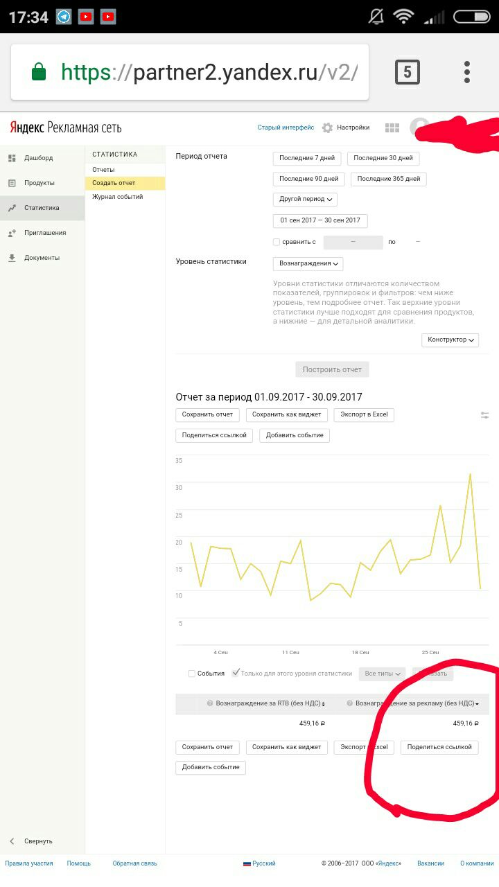Open the Telegram notification icon
Screen dimensions: 499x887
click(x=64, y=17)
